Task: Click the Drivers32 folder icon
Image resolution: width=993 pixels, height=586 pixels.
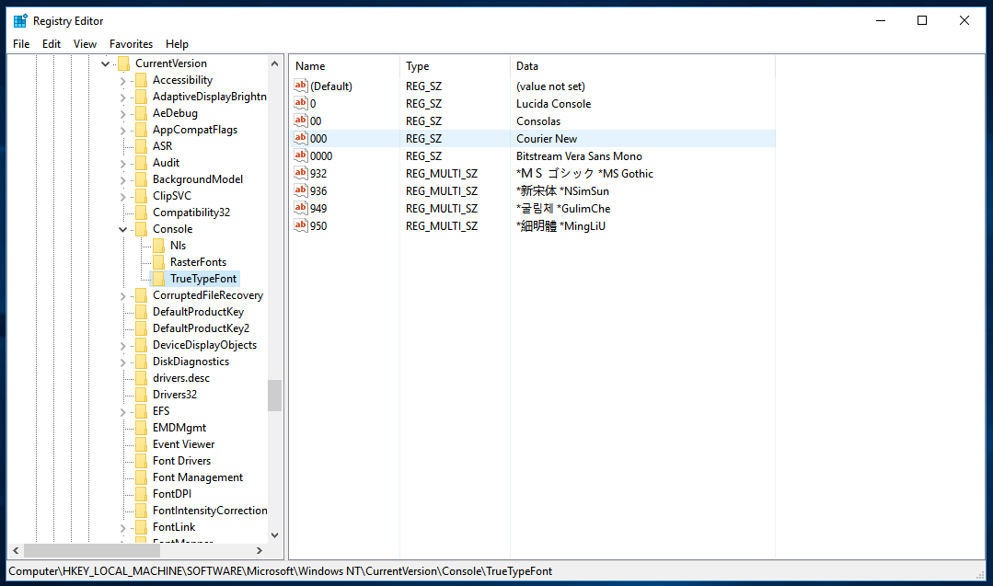Action: tap(141, 395)
